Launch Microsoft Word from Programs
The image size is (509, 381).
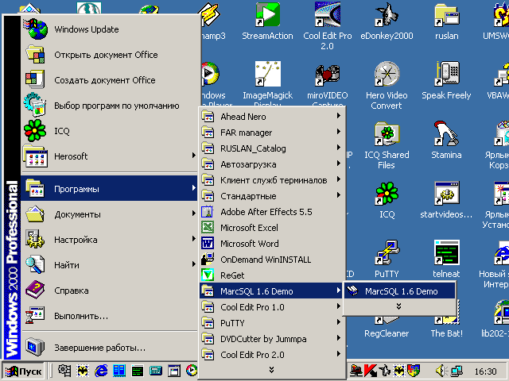tap(271, 244)
